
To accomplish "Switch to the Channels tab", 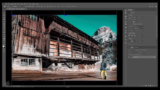I will pyautogui.click(x=136, y=47).
